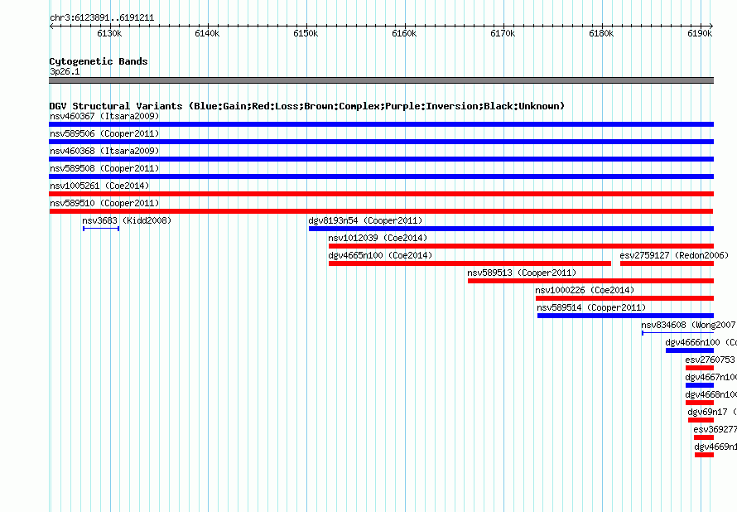The height and width of the screenshot is (512, 737).
Task: Open the dgv4667n100 variant label
Action: 711,377
